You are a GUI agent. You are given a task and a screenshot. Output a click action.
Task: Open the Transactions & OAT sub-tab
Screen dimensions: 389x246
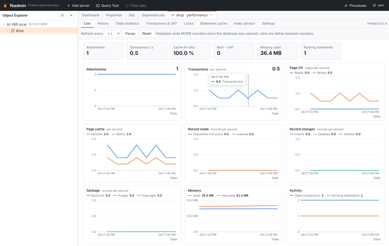point(161,23)
